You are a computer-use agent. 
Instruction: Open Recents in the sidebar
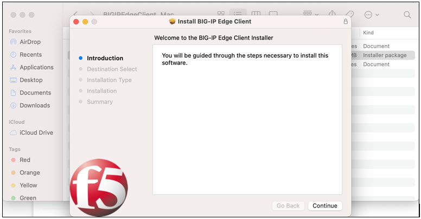click(x=30, y=55)
